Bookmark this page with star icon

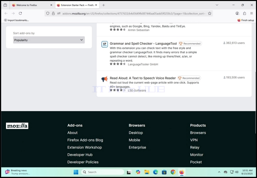(x=210, y=13)
